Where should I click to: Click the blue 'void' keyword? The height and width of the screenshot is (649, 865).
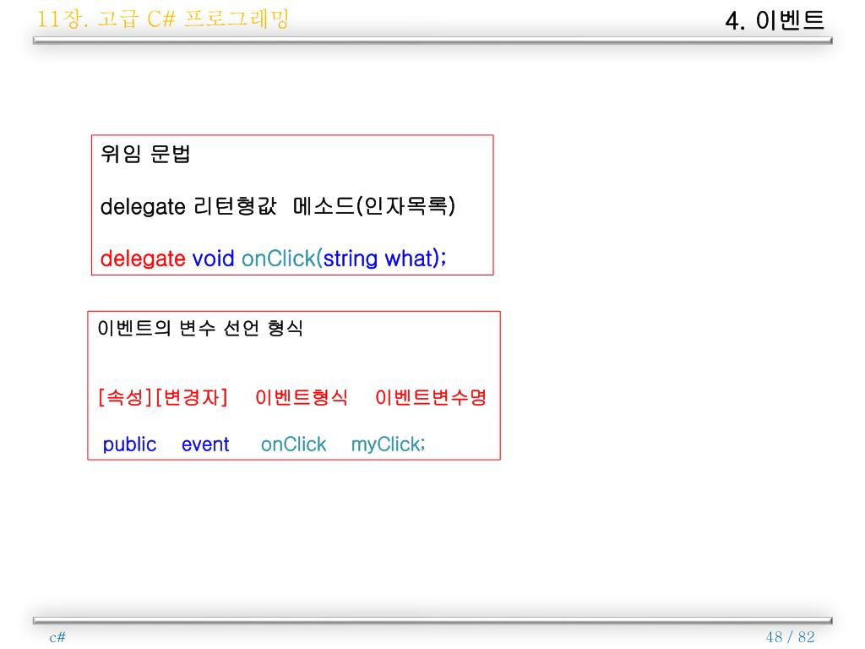tap(213, 259)
